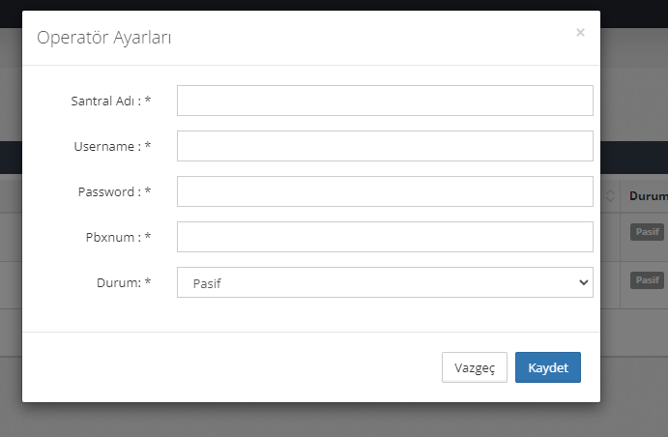Click the second row's Pasif badge
Image resolution: width=668 pixels, height=437 pixels.
(x=647, y=280)
